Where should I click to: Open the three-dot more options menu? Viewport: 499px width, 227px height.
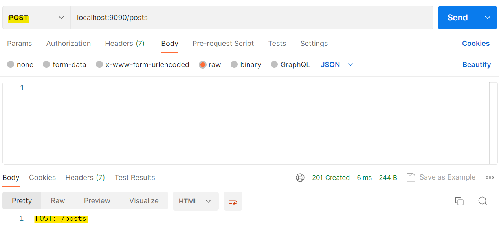pyautogui.click(x=490, y=178)
